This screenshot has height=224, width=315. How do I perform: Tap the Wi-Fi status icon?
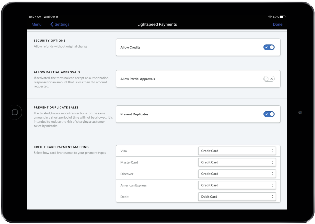click(270, 17)
